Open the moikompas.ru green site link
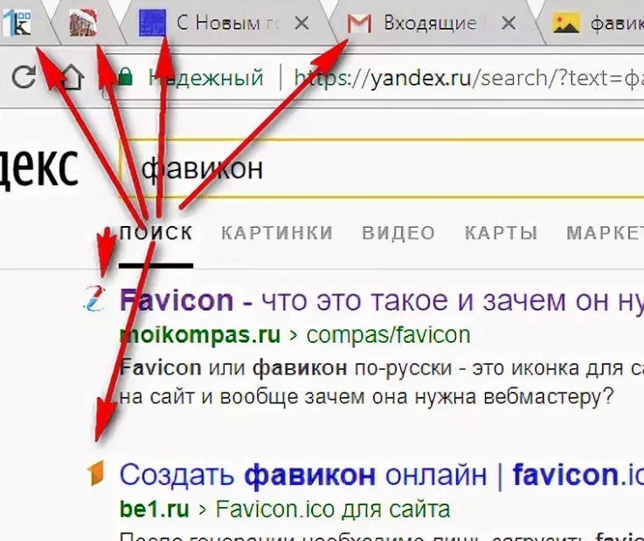Screen dimensions: 644x541 point(200,335)
